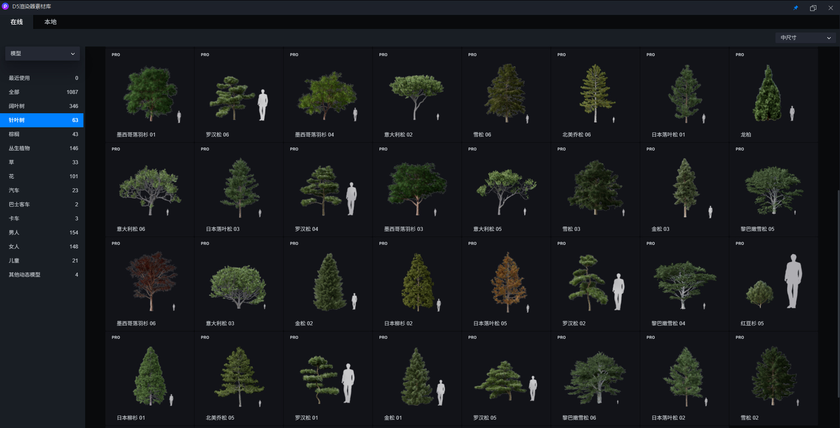The image size is (840, 428).
Task: Expand the 中尺寸 thumbnail size dropdown
Action: pos(805,38)
